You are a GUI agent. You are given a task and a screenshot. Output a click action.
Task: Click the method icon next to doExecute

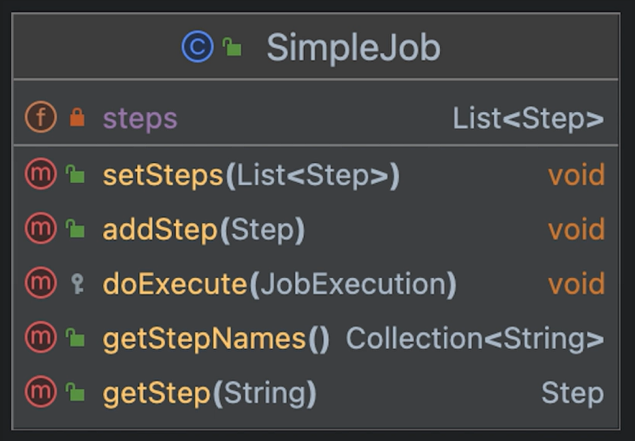(x=40, y=284)
